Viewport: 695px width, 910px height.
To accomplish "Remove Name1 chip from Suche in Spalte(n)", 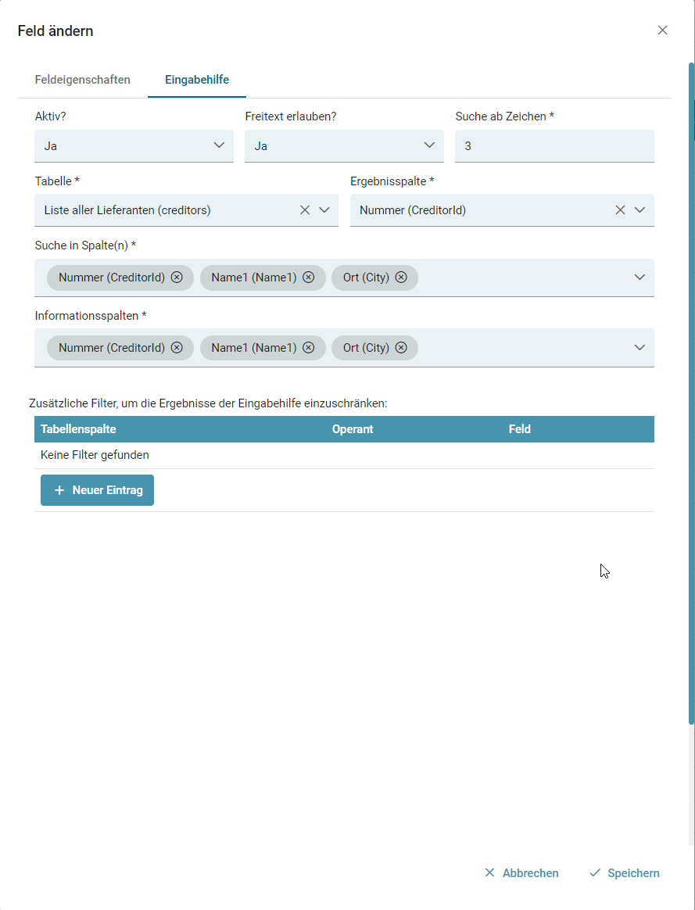I will coord(309,278).
